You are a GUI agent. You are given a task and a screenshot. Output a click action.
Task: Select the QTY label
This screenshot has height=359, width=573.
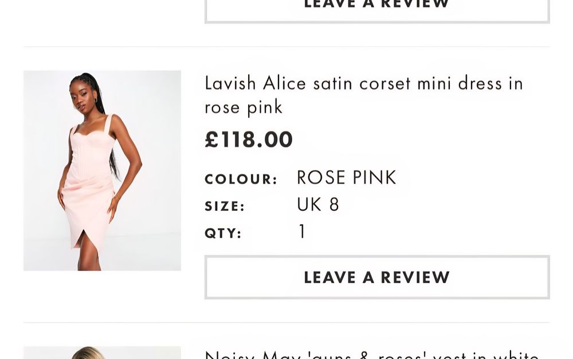(223, 233)
